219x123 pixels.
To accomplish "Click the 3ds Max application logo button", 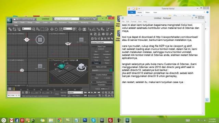I will point(9,20).
